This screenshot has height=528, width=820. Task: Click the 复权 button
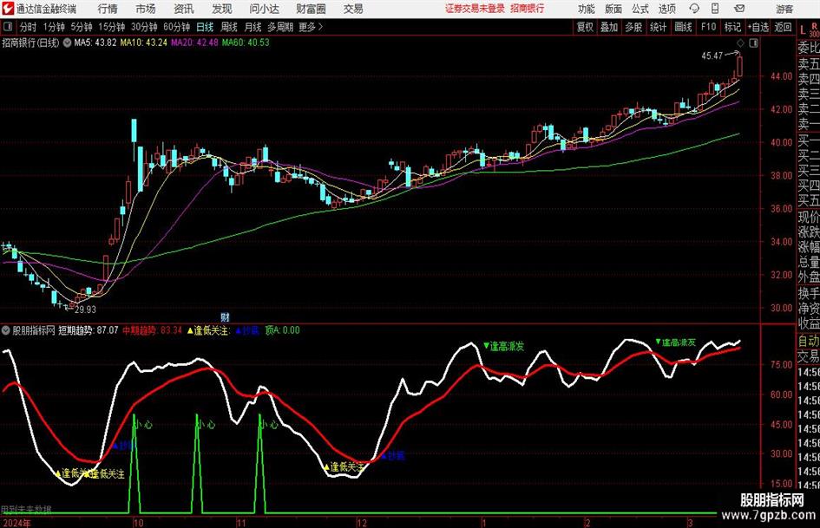coord(585,27)
